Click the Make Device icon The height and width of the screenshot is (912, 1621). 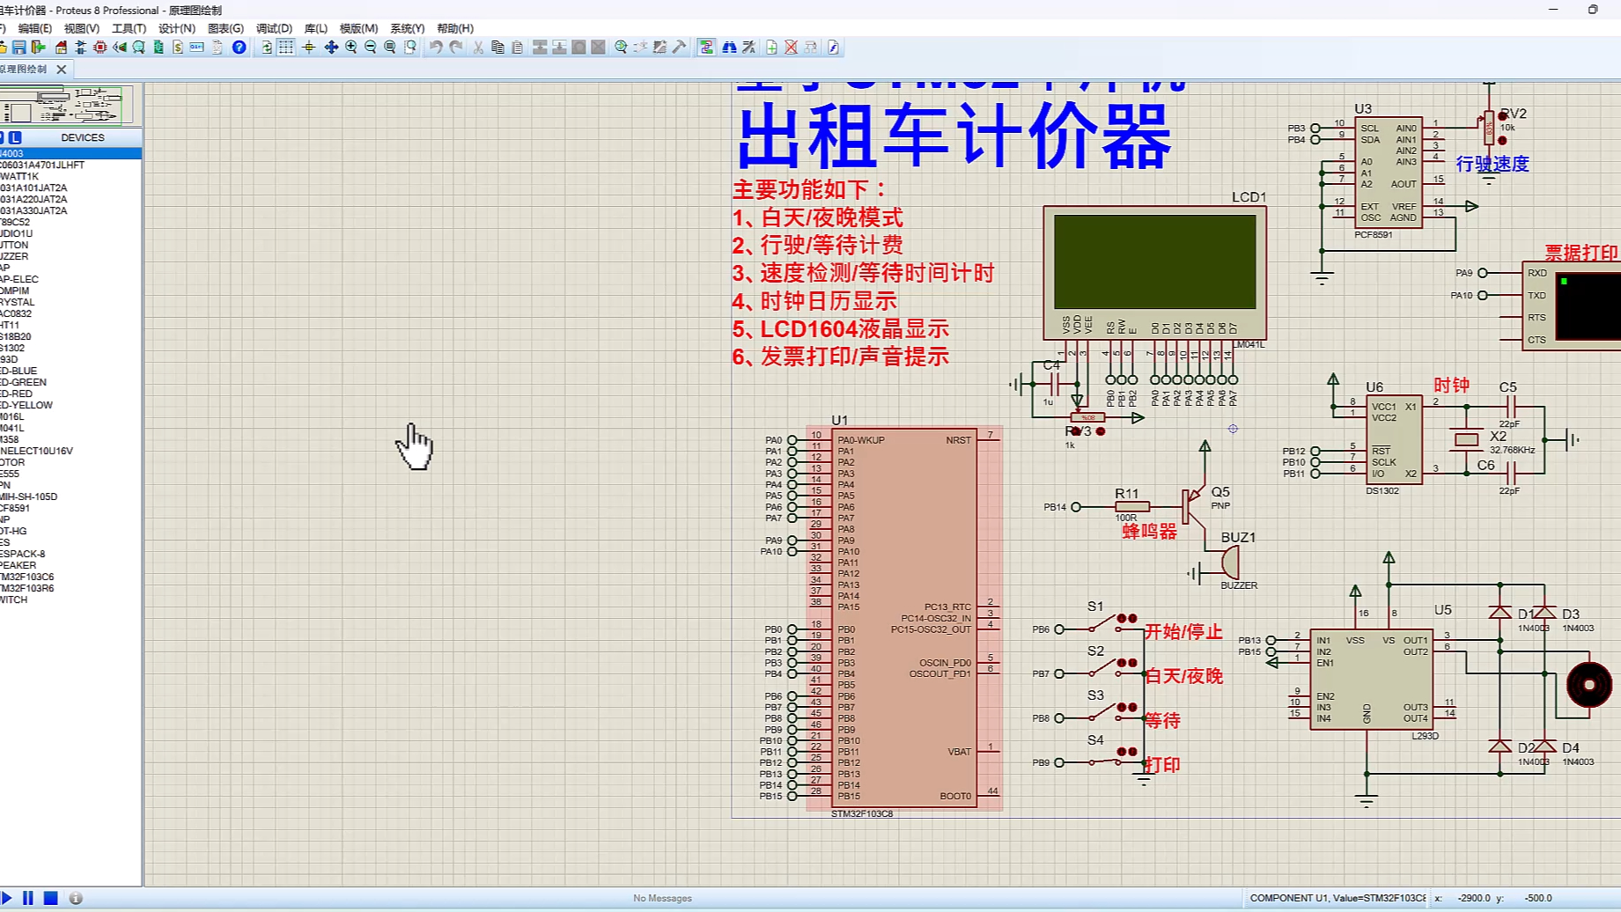640,48
